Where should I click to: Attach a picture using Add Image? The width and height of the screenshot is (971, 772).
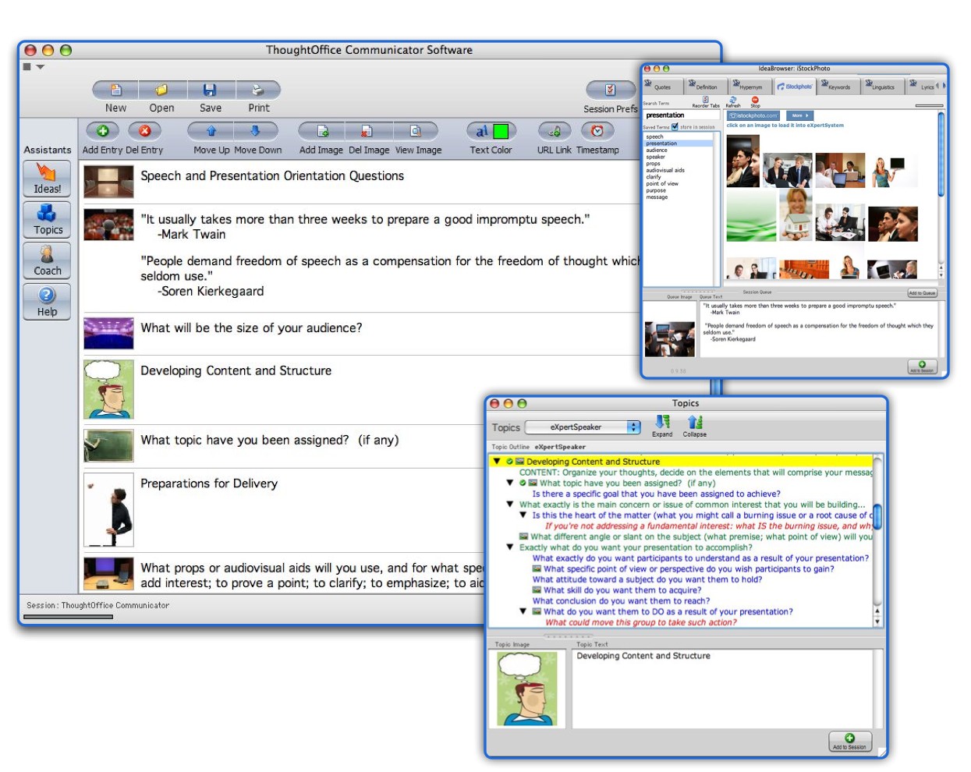tap(322, 131)
